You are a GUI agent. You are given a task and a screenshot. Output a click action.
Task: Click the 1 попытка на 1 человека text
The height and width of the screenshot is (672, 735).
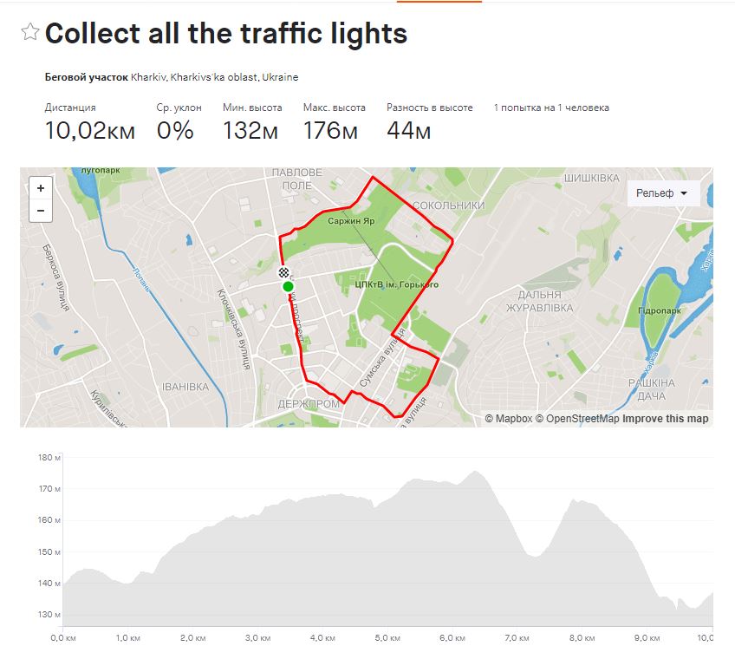pyautogui.click(x=551, y=108)
